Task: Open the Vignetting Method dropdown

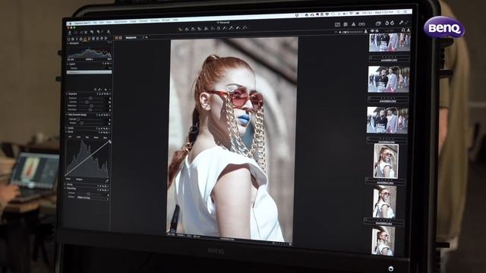Action: (x=93, y=197)
